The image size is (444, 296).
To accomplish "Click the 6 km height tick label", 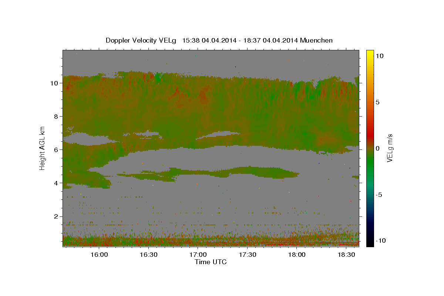I will click(x=57, y=150).
